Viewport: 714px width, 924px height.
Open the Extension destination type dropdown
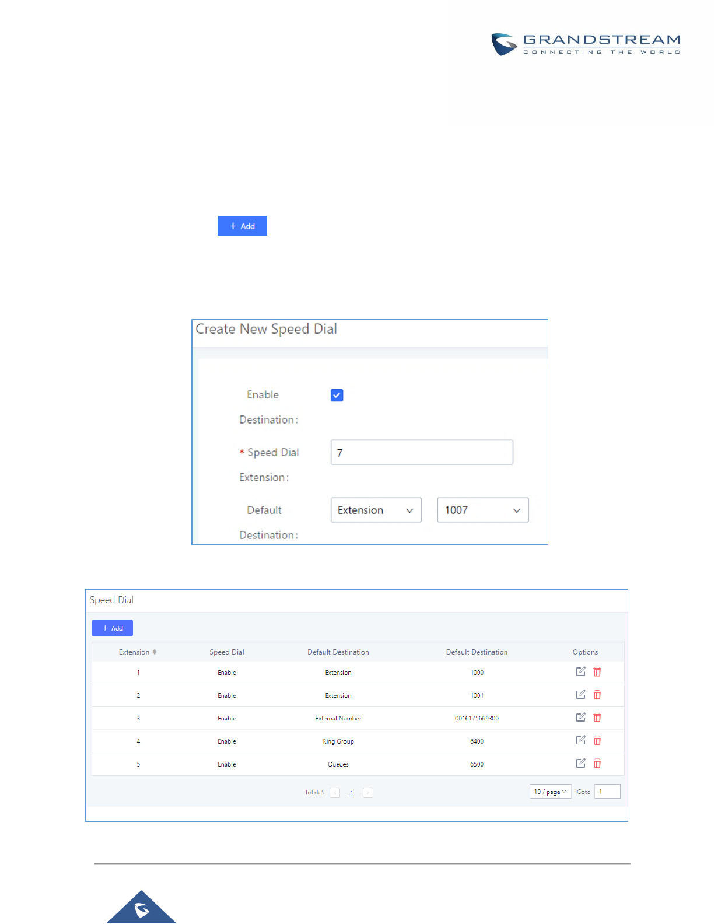pos(376,510)
